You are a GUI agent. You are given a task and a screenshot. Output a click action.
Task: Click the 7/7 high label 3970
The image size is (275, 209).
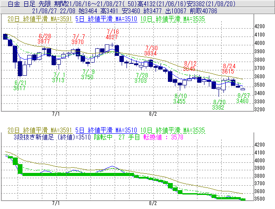click(x=78, y=42)
